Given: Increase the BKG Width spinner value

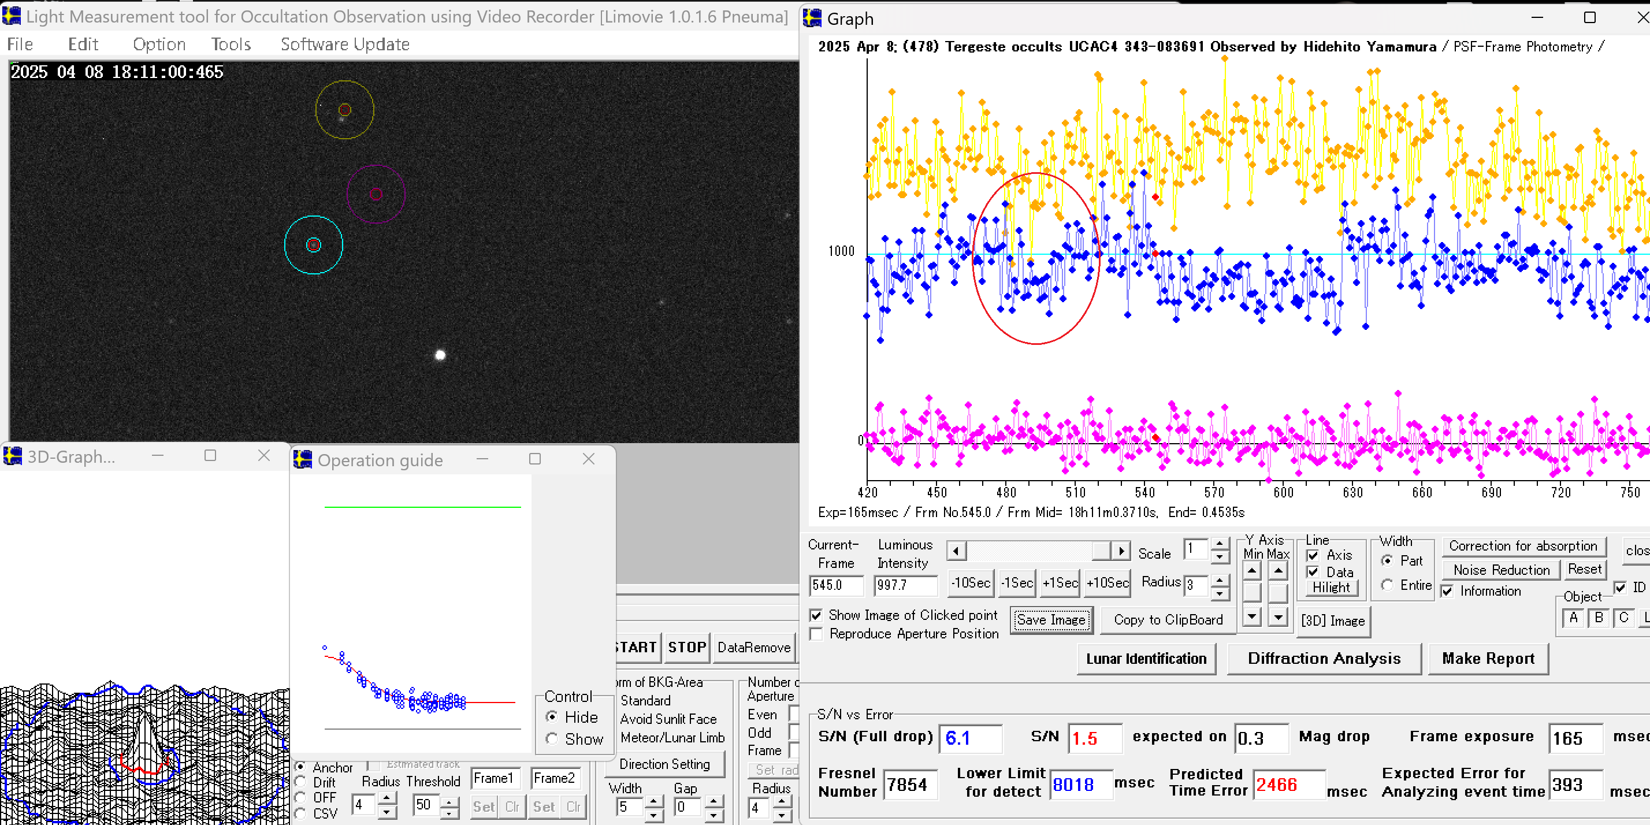Looking at the screenshot, I should pyautogui.click(x=653, y=801).
